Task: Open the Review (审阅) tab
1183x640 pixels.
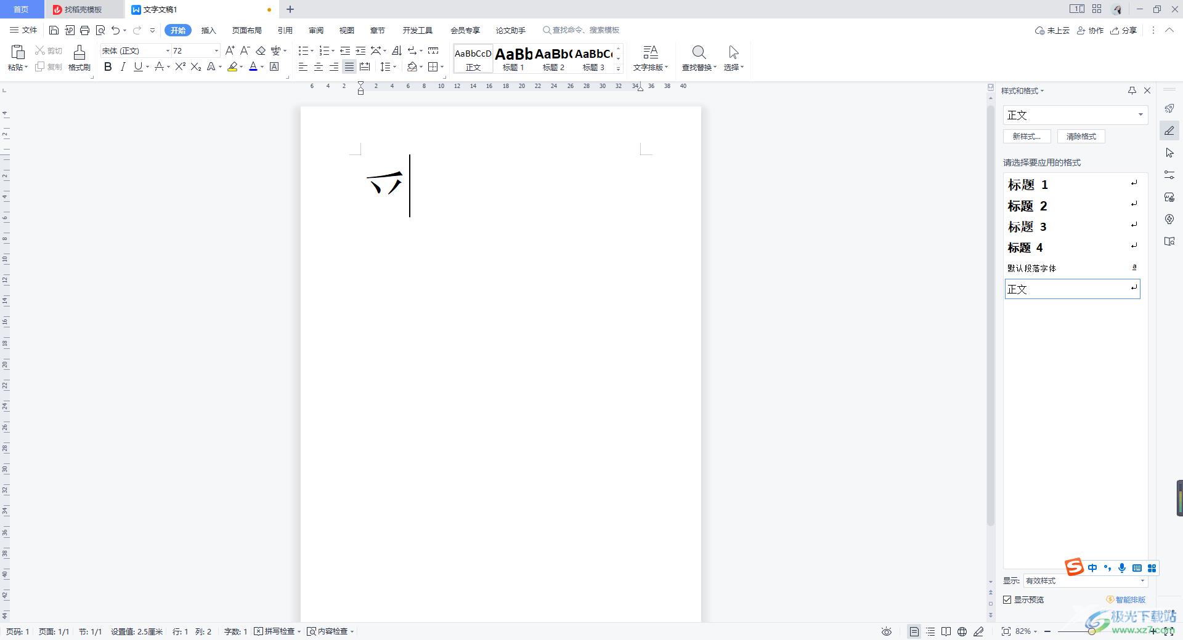Action: pos(316,30)
